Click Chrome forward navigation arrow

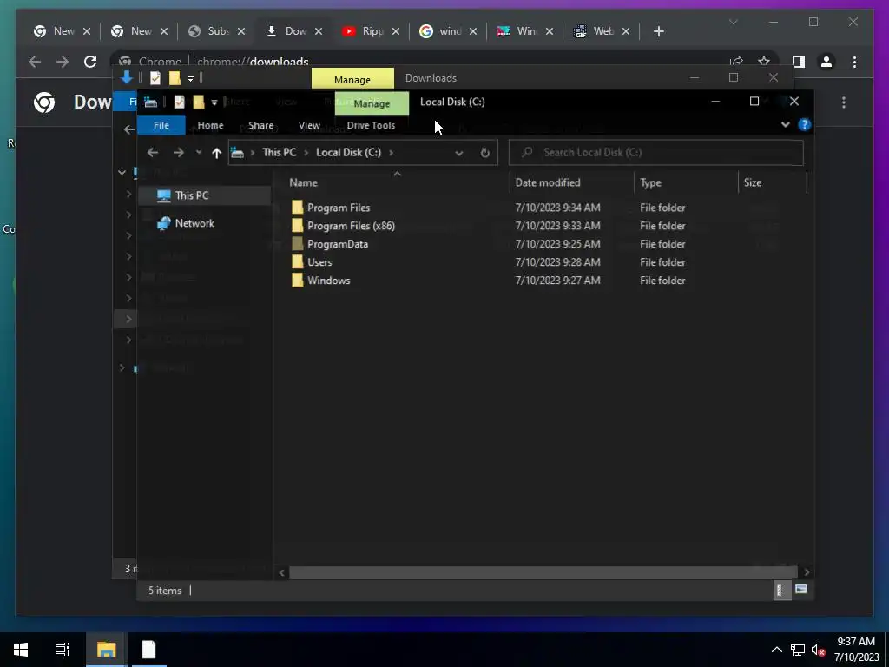[63, 62]
